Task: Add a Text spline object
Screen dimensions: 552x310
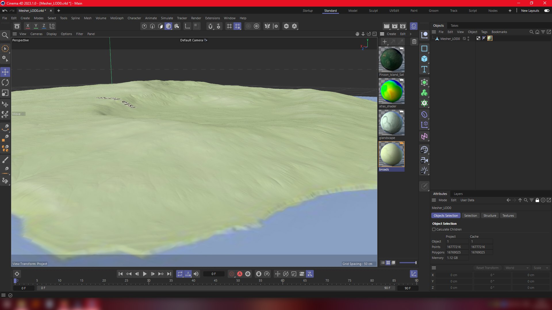Action: 424,69
